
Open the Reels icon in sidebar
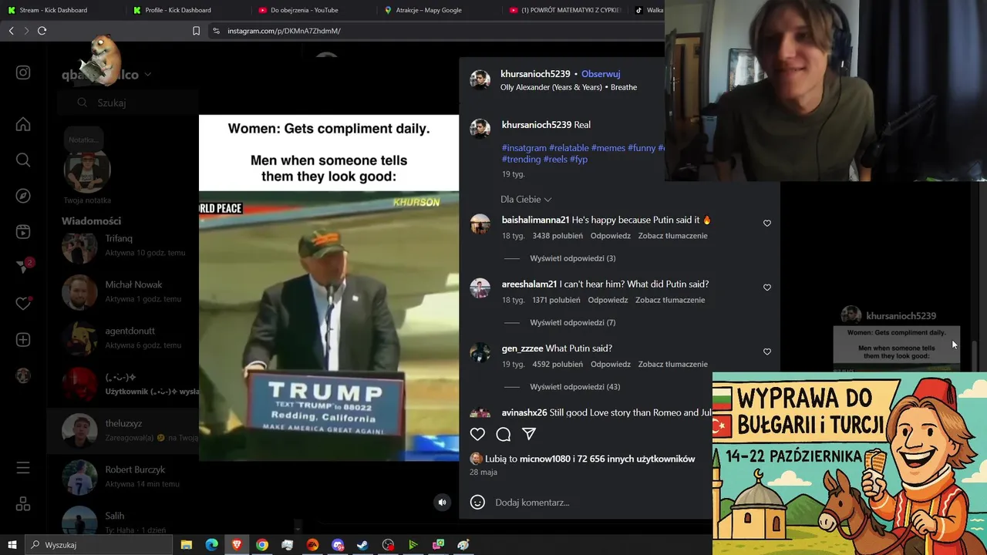click(x=23, y=231)
